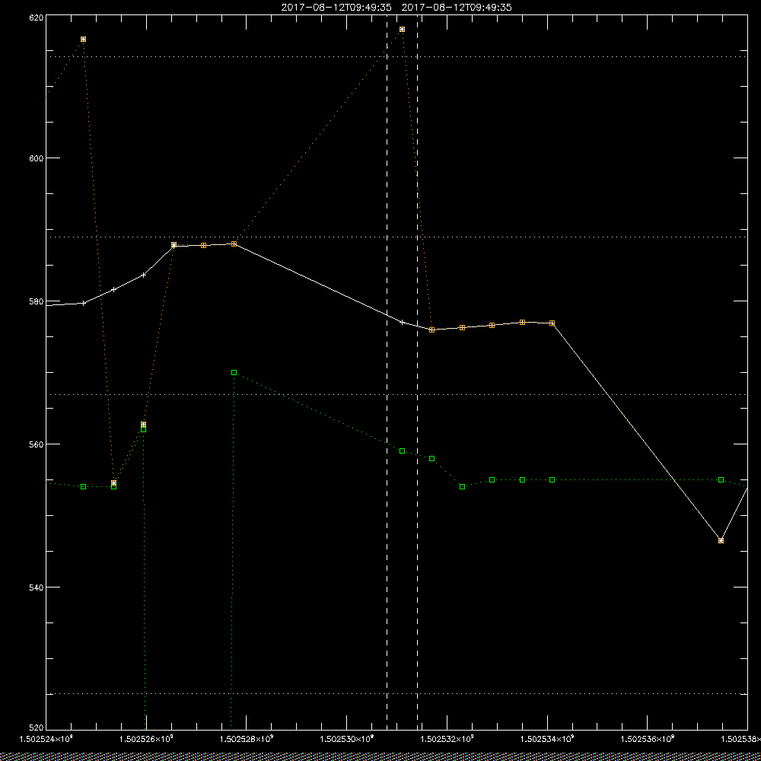Select the green square peak near 570
This screenshot has height=761, width=761.
234,372
